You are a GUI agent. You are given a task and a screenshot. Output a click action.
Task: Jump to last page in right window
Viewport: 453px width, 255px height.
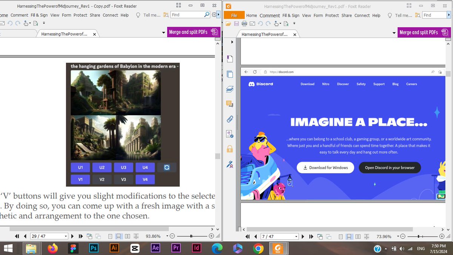(x=311, y=236)
